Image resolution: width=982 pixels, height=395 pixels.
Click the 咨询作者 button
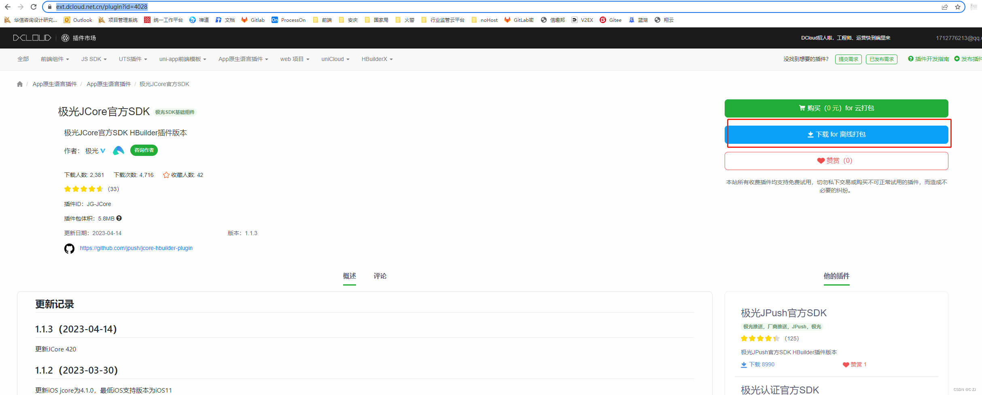pyautogui.click(x=144, y=150)
